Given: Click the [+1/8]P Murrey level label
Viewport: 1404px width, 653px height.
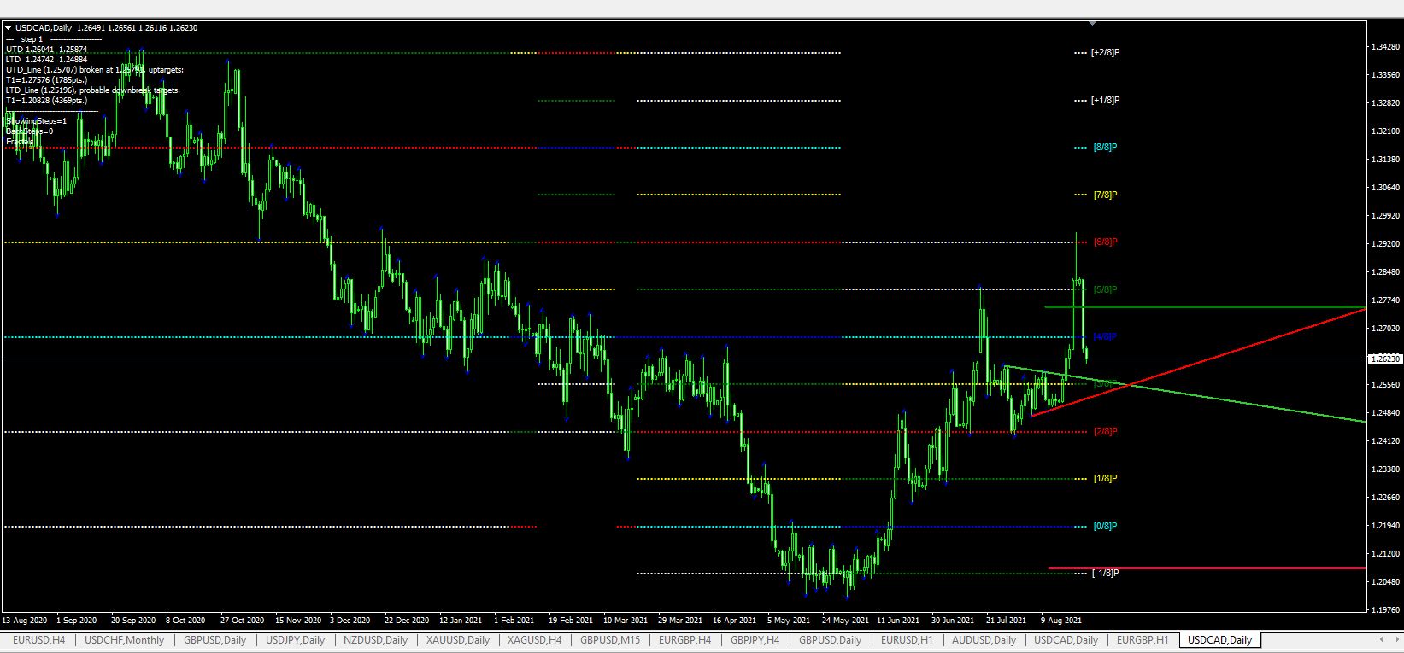Looking at the screenshot, I should [x=1105, y=101].
